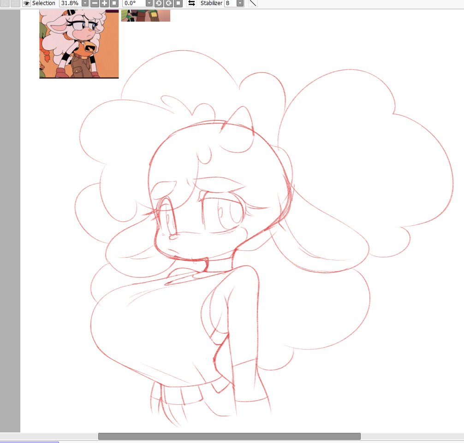The height and width of the screenshot is (443, 464).
Task: Click the horizontal scrollbar thumb
Action: pyautogui.click(x=229, y=436)
